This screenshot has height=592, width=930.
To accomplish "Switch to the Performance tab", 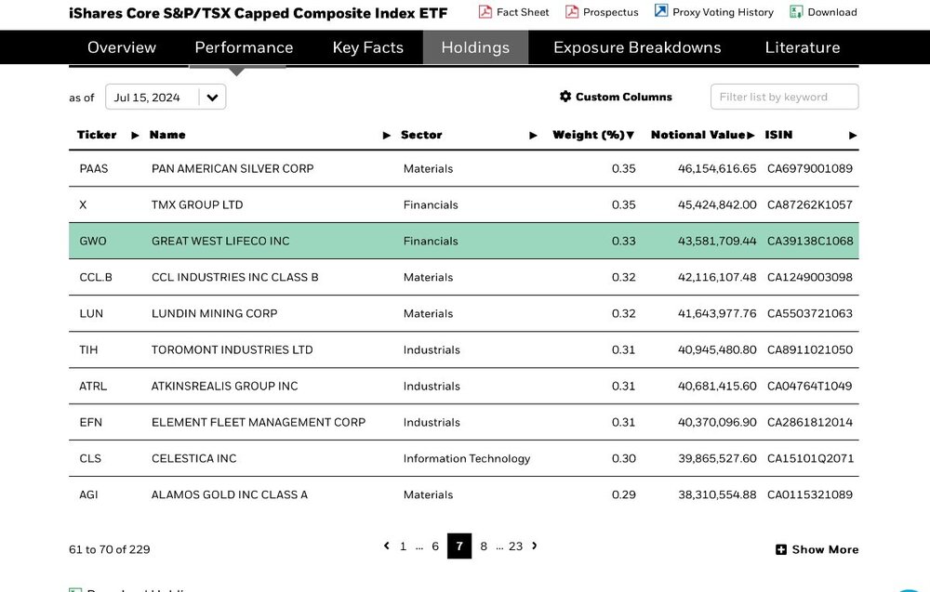I will point(244,47).
